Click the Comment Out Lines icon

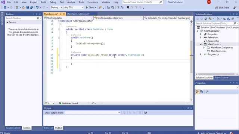click(x=118, y=7)
